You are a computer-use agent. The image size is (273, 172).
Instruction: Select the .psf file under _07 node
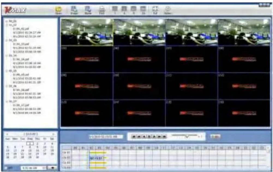21,105
